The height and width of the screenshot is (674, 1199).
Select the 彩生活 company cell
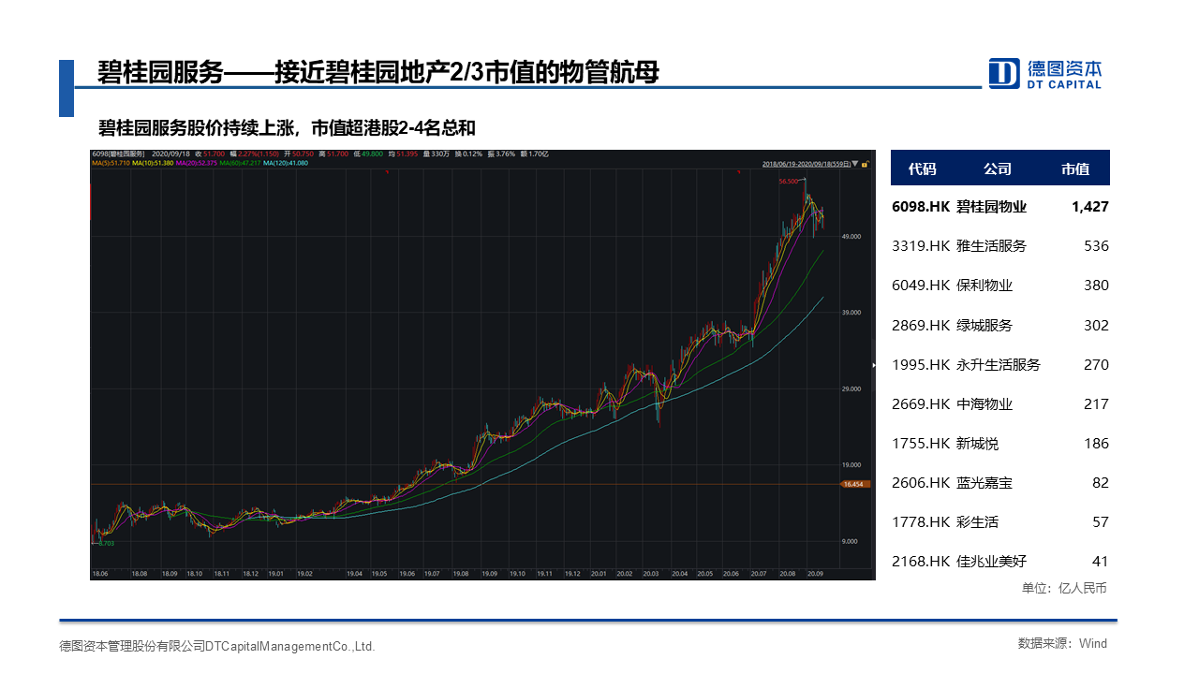coord(978,522)
